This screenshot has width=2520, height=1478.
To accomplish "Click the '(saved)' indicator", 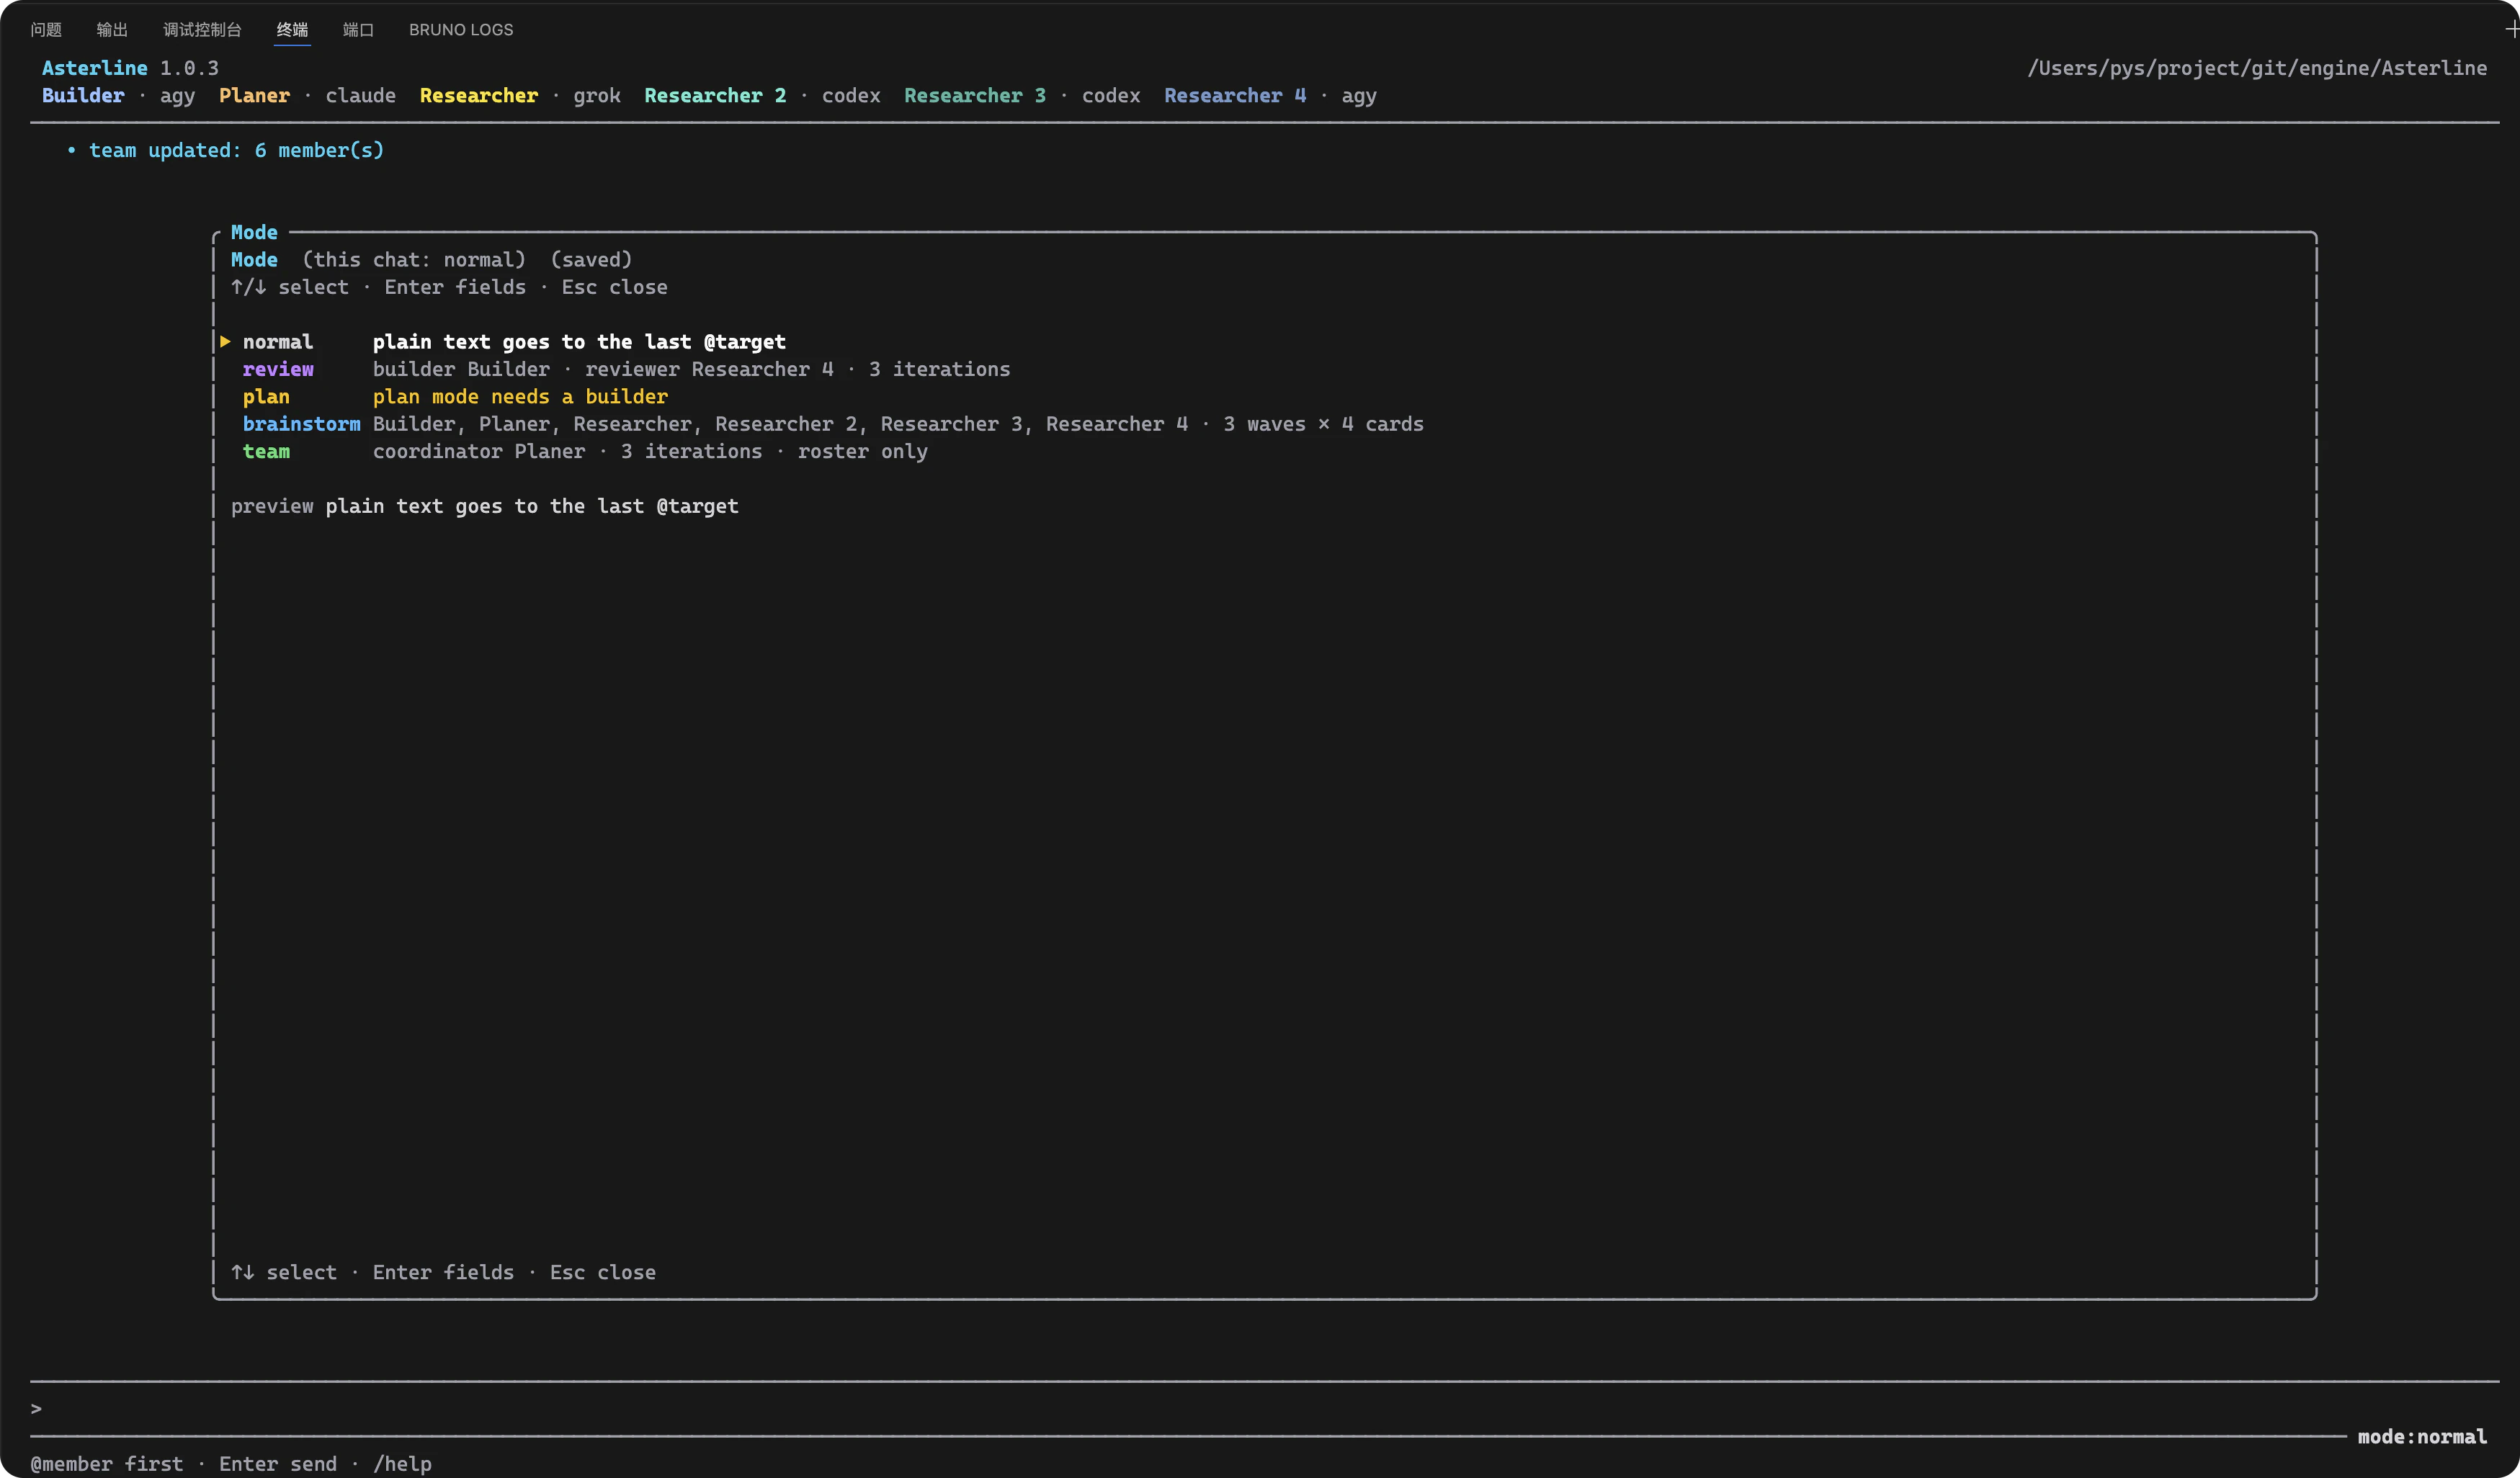I will click(591, 259).
